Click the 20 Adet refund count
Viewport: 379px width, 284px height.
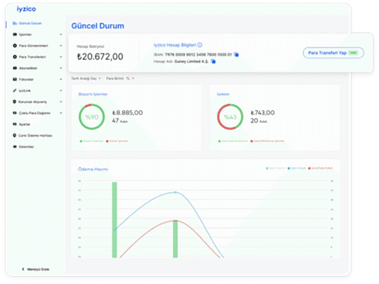(259, 120)
